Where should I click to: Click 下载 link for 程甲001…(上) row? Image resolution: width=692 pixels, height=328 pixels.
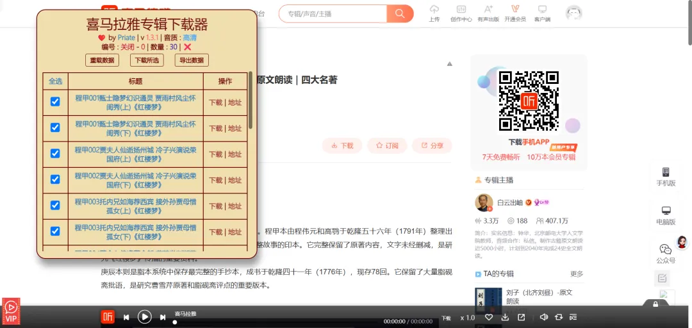tap(216, 102)
